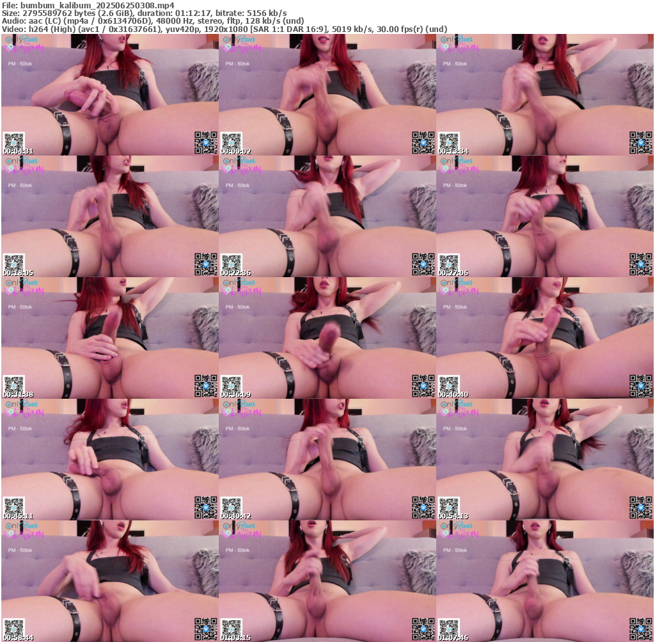Open the frame with timestamp 00:31:38
Image resolution: width=655 pixels, height=642 pixels.
109,337
